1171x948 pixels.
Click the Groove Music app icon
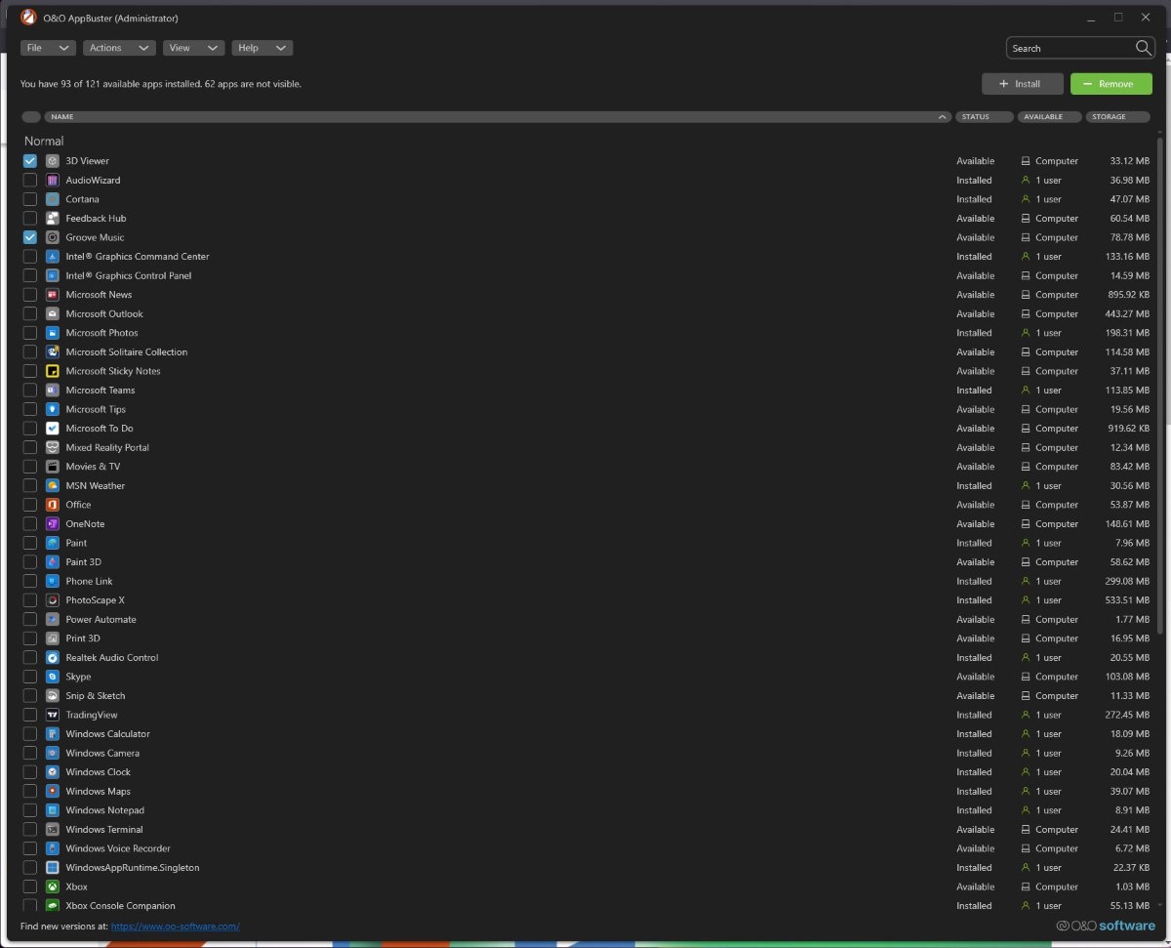(x=53, y=237)
